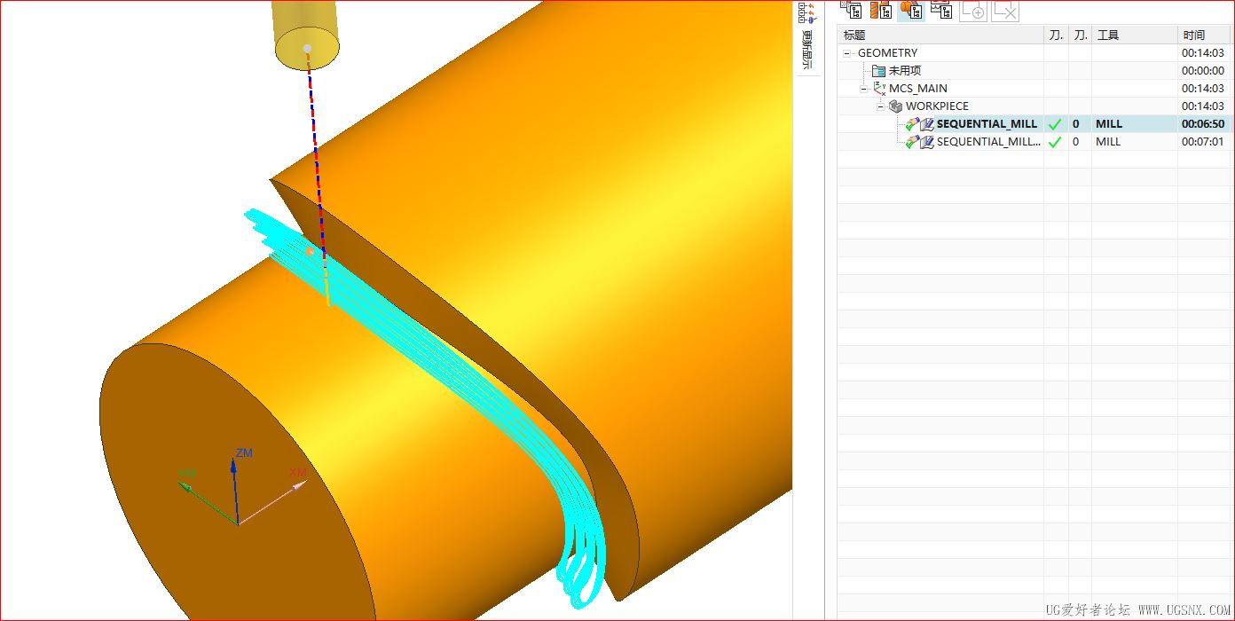
Task: Click MILL tool cell in 00:07:01 row
Action: coord(1108,142)
